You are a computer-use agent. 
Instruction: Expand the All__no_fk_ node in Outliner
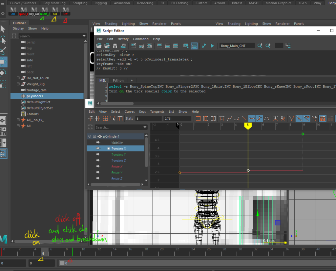(18, 120)
